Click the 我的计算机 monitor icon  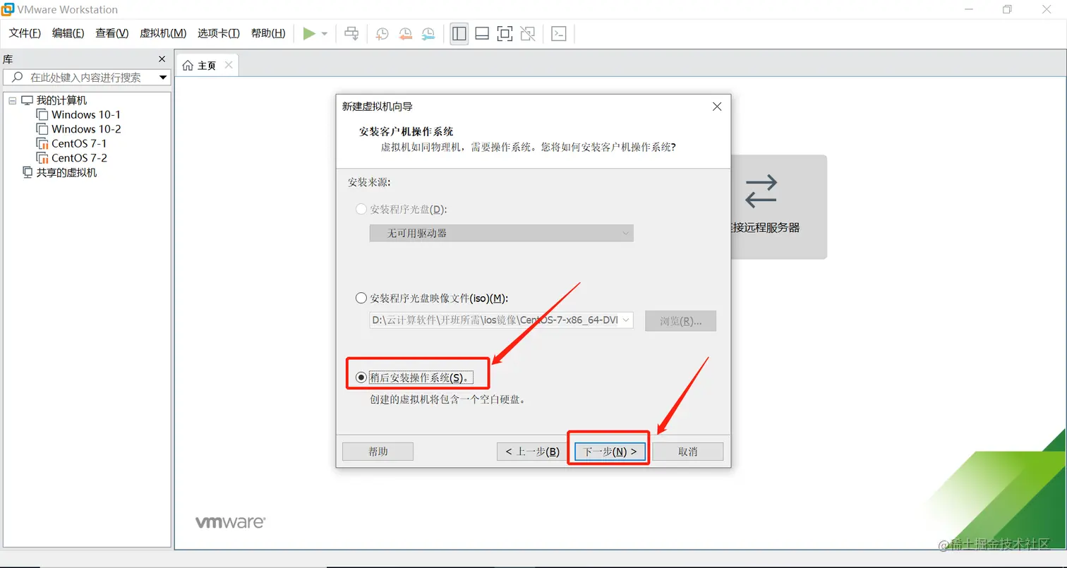coord(27,100)
